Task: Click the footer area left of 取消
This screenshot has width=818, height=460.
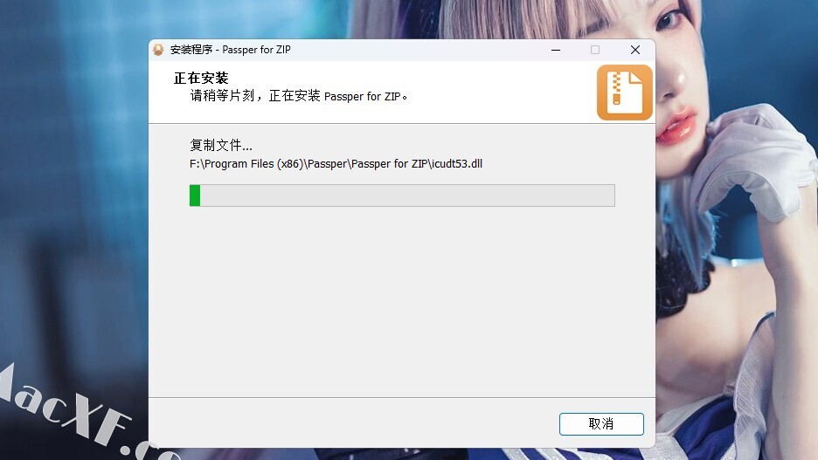Action: coord(354,423)
